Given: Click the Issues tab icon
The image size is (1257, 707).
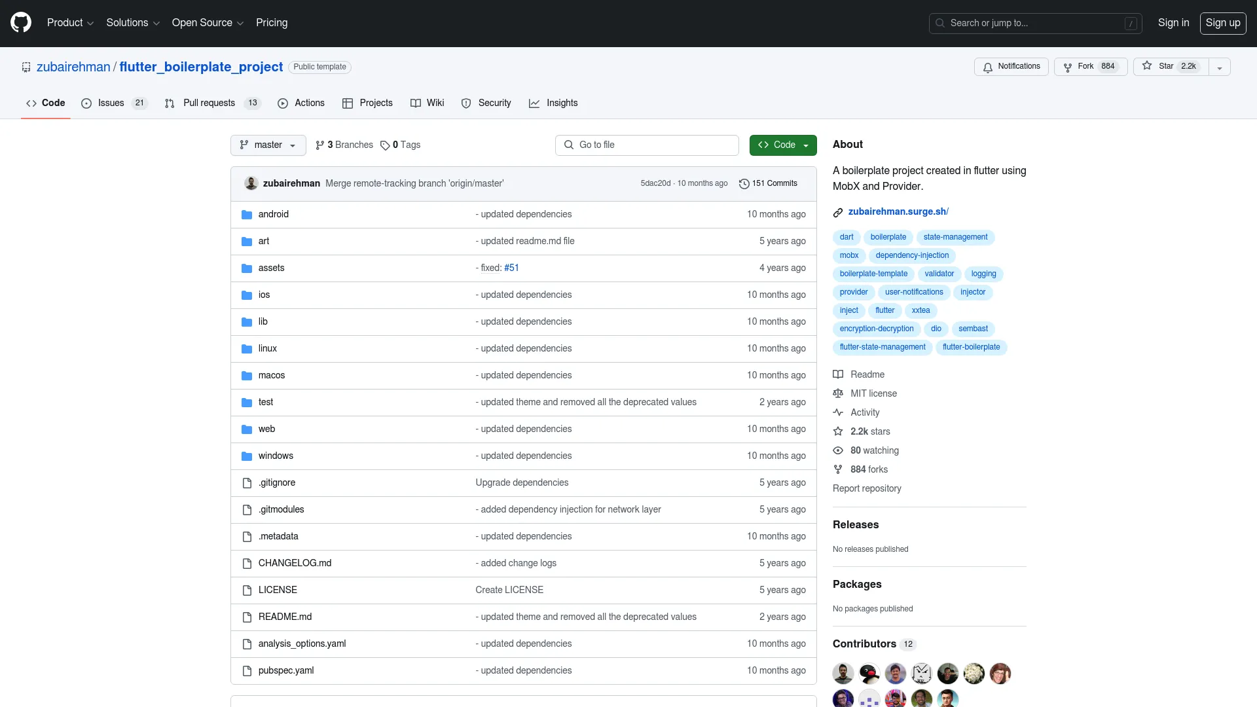Looking at the screenshot, I should pos(86,103).
